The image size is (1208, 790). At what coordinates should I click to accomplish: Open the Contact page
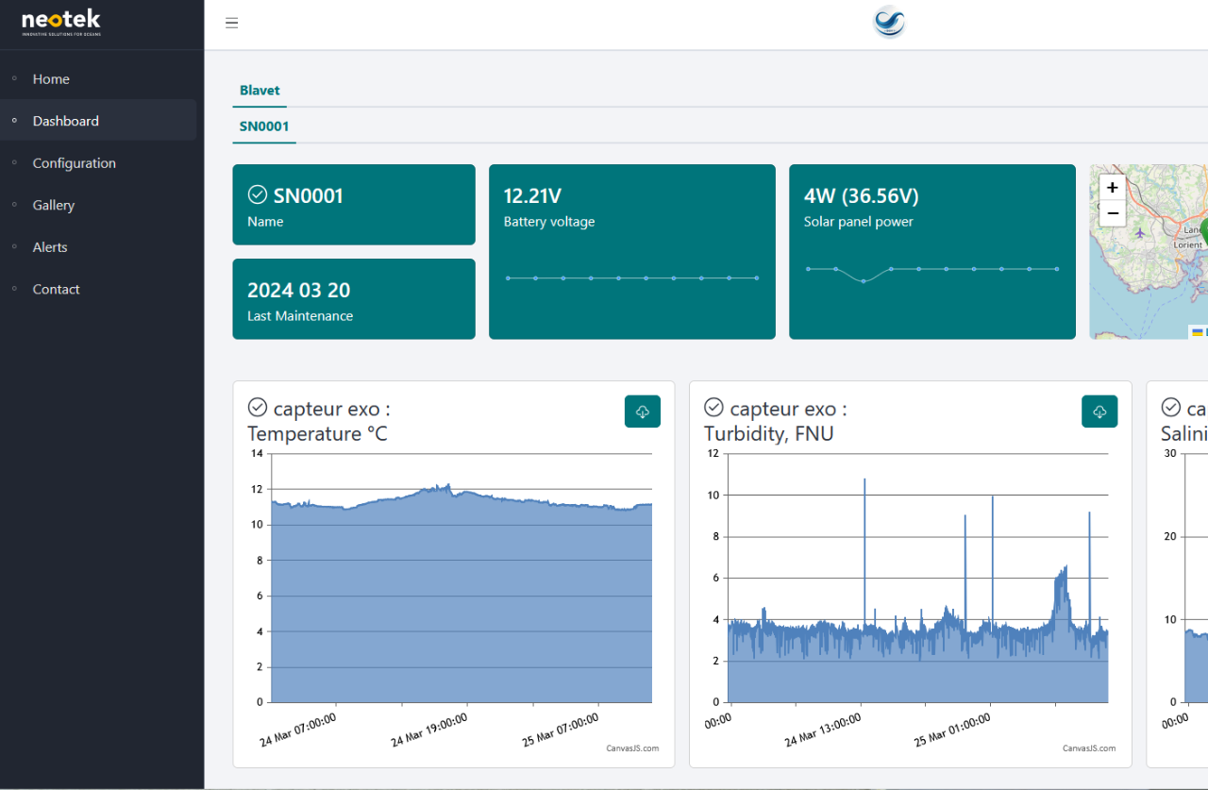point(56,289)
